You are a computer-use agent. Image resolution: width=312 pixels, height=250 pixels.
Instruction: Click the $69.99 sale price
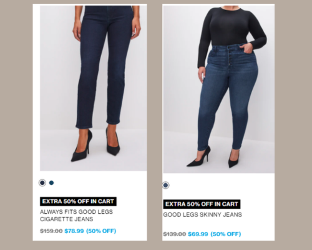coord(198,234)
